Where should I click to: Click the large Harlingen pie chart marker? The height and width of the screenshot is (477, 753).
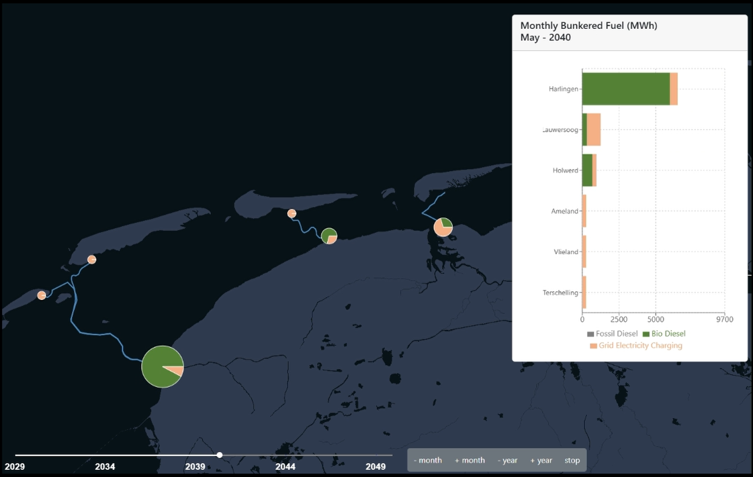162,366
